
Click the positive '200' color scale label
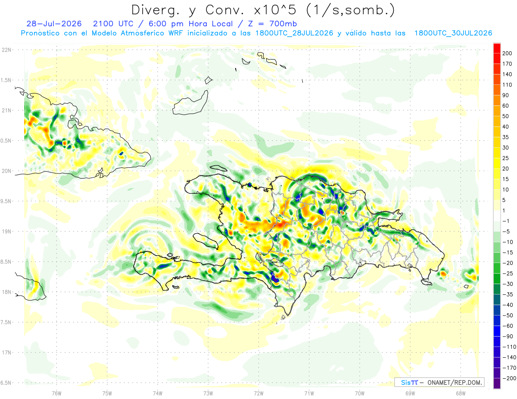point(507,53)
